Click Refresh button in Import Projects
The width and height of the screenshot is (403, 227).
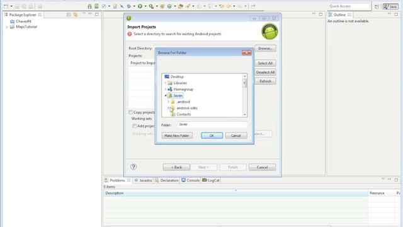265,81
